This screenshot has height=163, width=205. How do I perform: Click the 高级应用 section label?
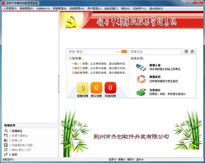[x=137, y=58]
